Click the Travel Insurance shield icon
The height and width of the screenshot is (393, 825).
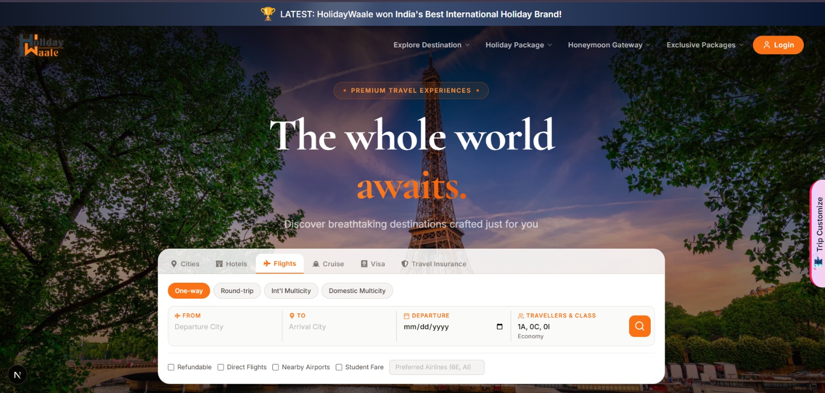tap(405, 264)
